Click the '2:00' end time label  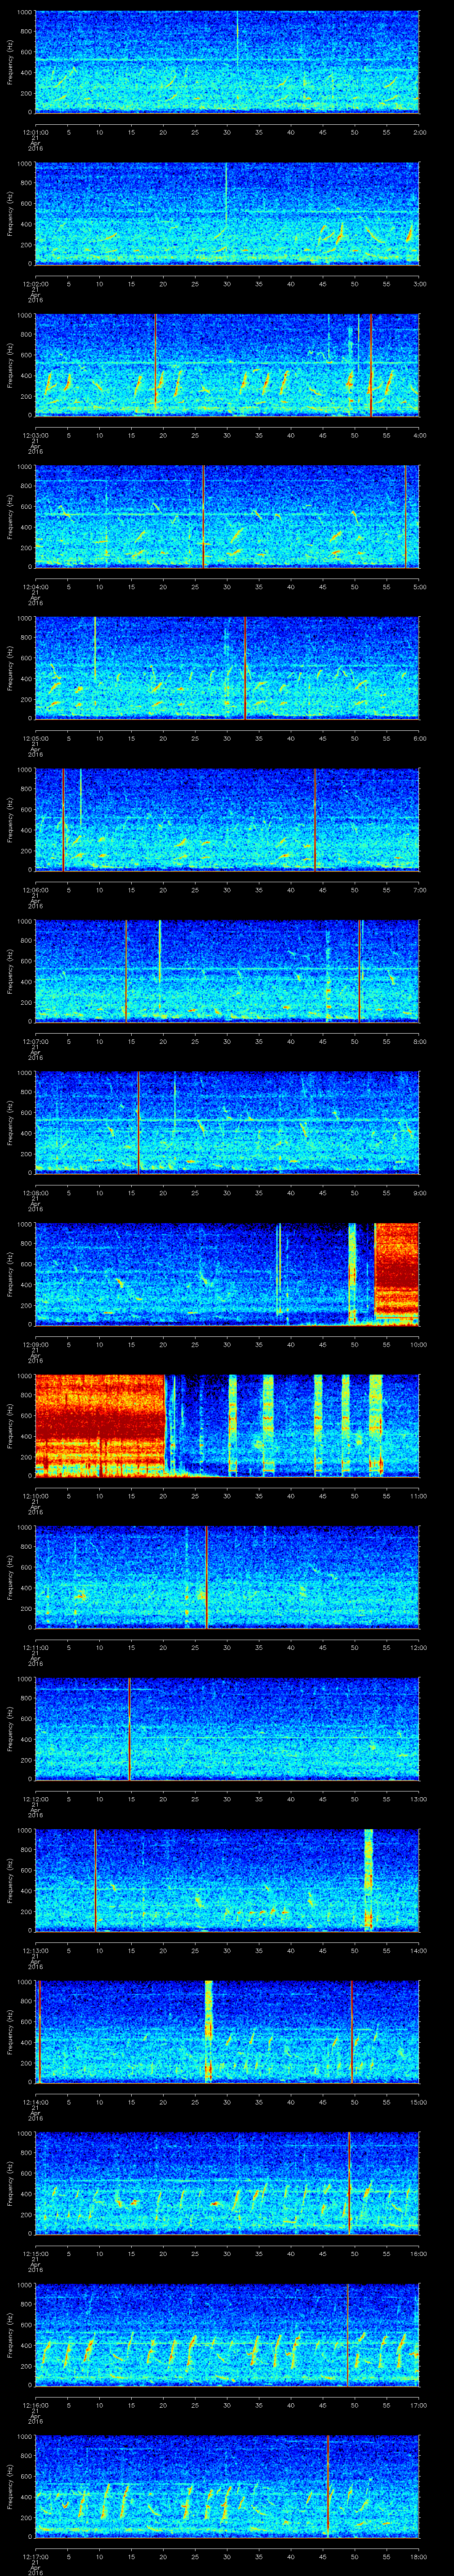point(419,132)
